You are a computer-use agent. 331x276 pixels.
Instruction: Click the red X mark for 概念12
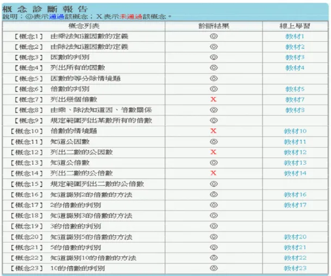click(214, 152)
